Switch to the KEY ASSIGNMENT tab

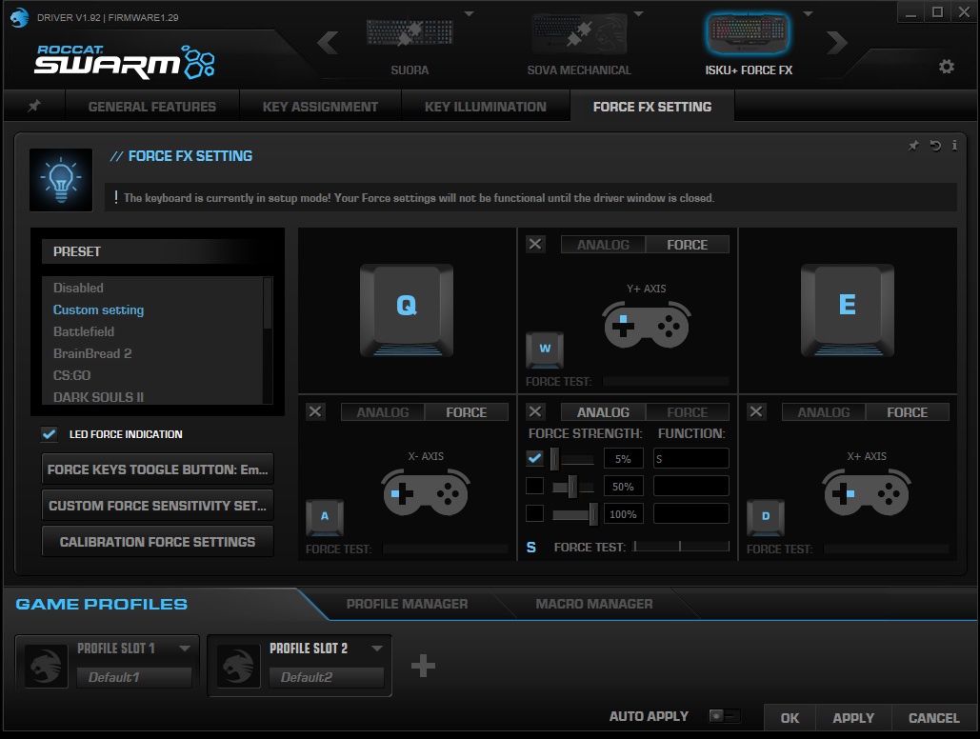(320, 107)
